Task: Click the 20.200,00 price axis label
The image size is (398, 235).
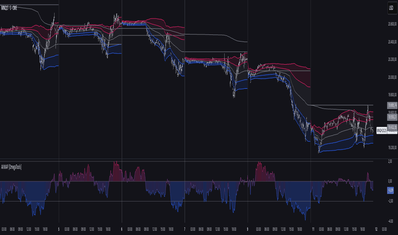Action: tap(392, 59)
